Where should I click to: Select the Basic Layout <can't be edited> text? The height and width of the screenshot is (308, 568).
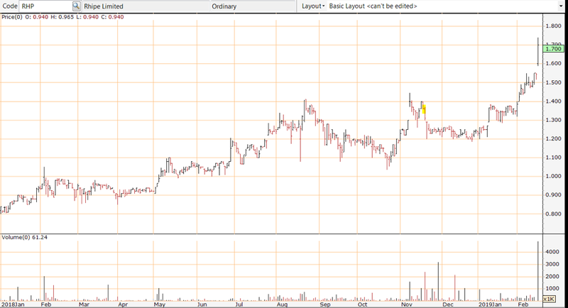pos(373,6)
